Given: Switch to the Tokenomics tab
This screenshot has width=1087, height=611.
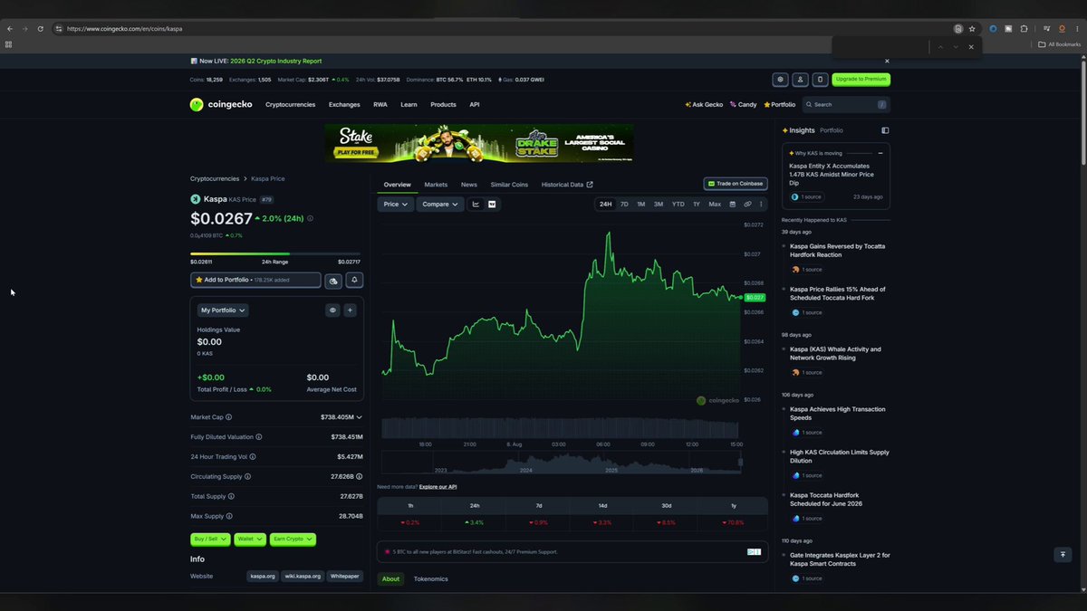Looking at the screenshot, I should click(x=431, y=578).
